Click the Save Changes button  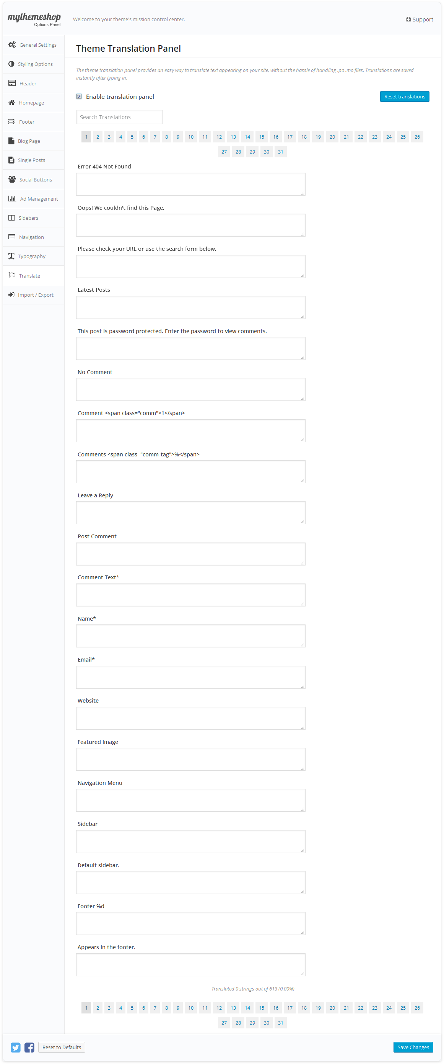413,1047
